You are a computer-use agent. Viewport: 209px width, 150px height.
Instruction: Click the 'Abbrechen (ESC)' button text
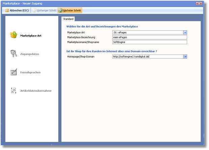[x=19, y=10]
